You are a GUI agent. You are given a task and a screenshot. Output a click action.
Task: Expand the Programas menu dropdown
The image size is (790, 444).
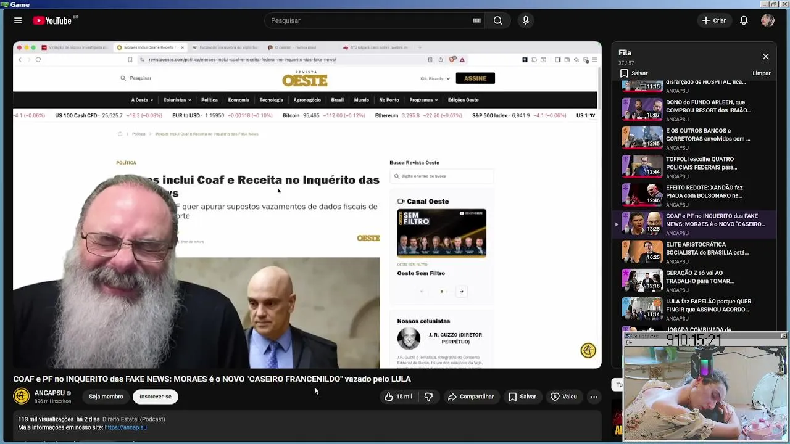coord(423,100)
